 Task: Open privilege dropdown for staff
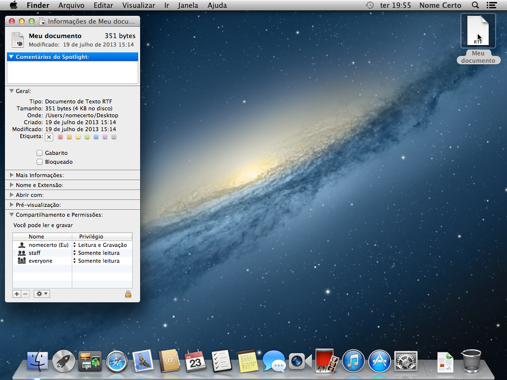coord(99,253)
